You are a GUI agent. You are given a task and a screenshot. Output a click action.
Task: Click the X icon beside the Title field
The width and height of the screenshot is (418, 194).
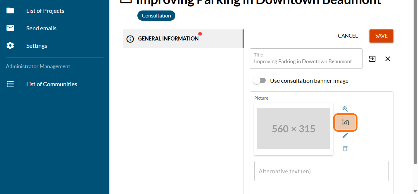(x=388, y=59)
